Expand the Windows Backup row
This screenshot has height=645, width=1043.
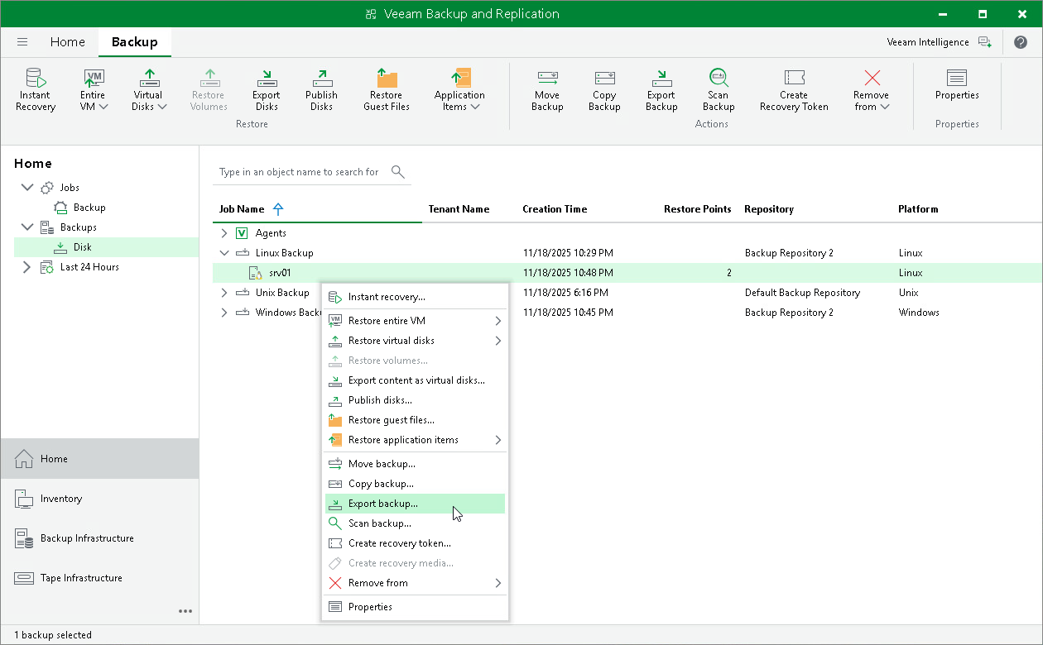(x=223, y=313)
